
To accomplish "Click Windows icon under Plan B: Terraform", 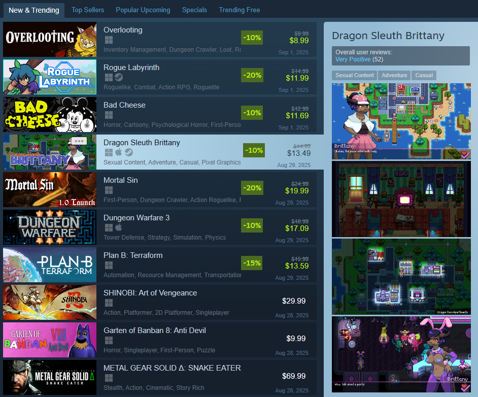I will (x=109, y=266).
